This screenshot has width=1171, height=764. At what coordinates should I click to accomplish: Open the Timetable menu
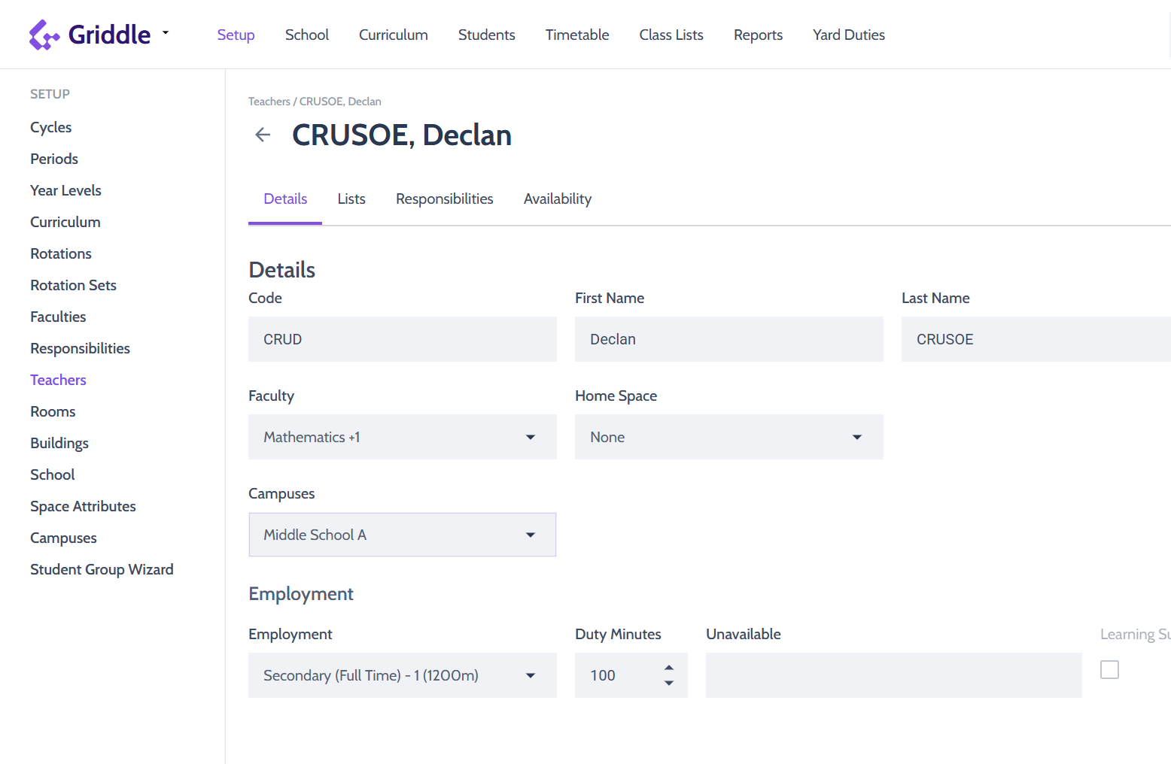(577, 35)
